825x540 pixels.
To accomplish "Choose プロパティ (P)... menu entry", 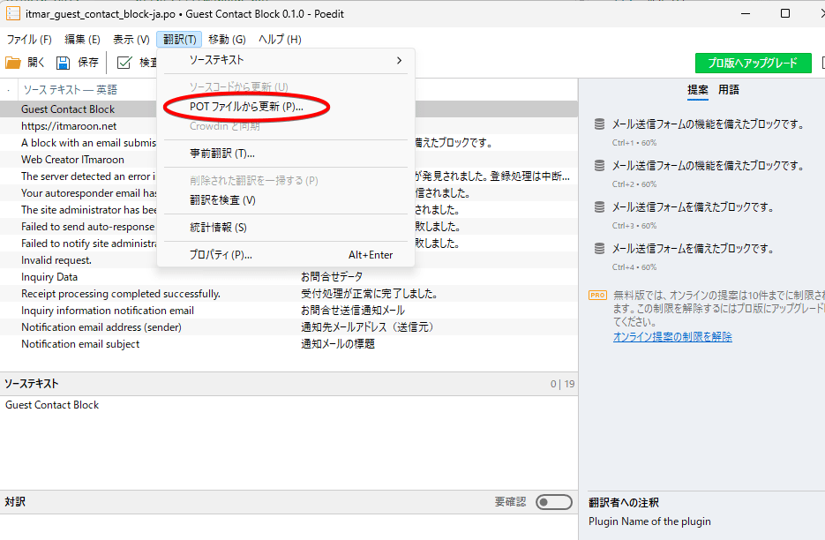I will point(286,255).
